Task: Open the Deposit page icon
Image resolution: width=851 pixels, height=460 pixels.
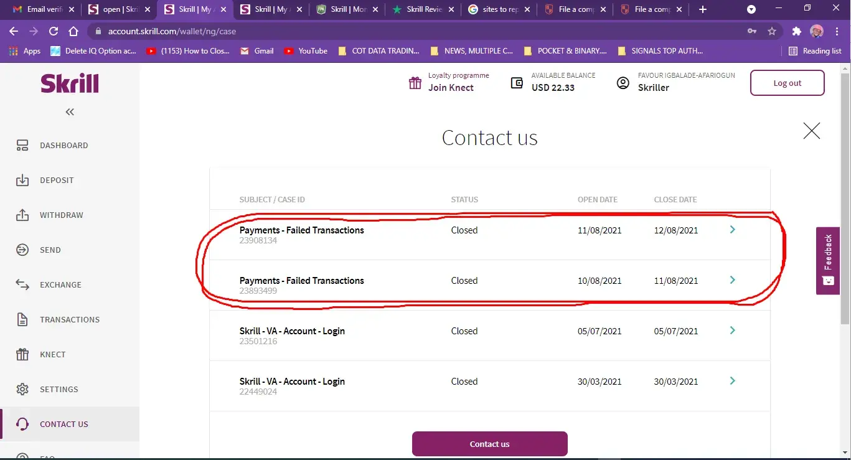Action: (22, 181)
